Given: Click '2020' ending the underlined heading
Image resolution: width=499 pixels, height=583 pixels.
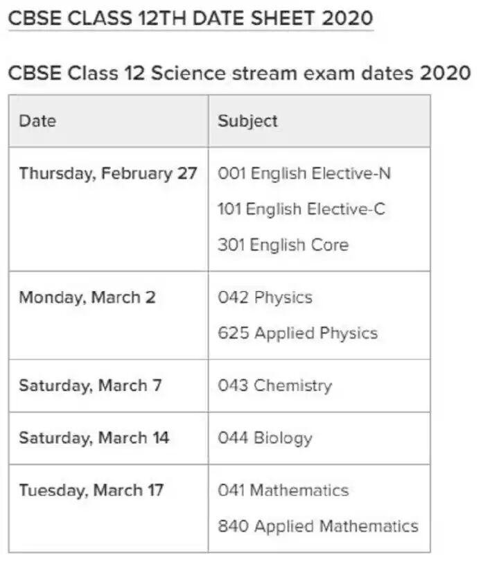Looking at the screenshot, I should coord(348,18).
